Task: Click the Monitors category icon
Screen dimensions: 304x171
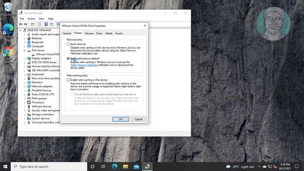Action: pos(29,82)
